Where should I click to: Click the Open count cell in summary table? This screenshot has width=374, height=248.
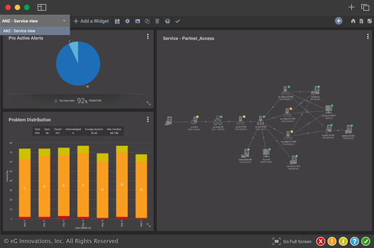[47, 131]
